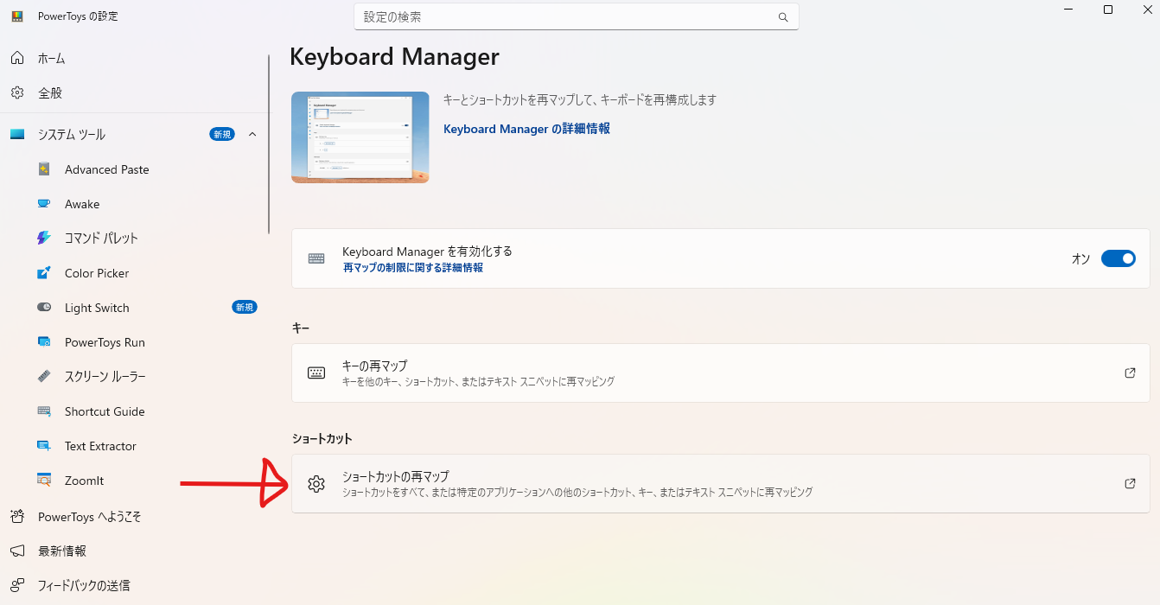This screenshot has width=1160, height=605.
Task: Click the search magnifier icon
Action: click(783, 17)
